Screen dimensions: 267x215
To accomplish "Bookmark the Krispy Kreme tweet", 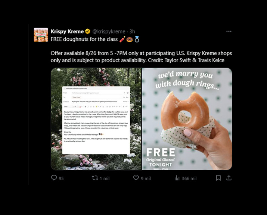I will (x=218, y=178).
